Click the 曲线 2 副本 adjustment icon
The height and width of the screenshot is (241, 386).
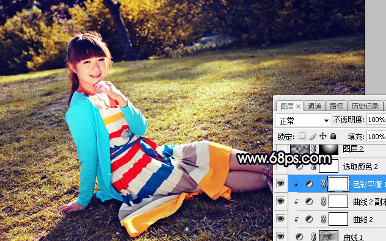(x=309, y=202)
